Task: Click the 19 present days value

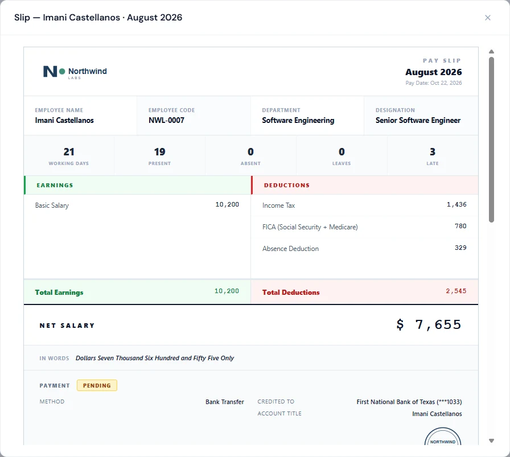Action: coord(160,152)
